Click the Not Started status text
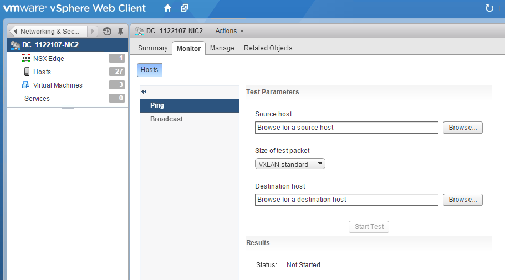The height and width of the screenshot is (280, 505). tap(303, 265)
